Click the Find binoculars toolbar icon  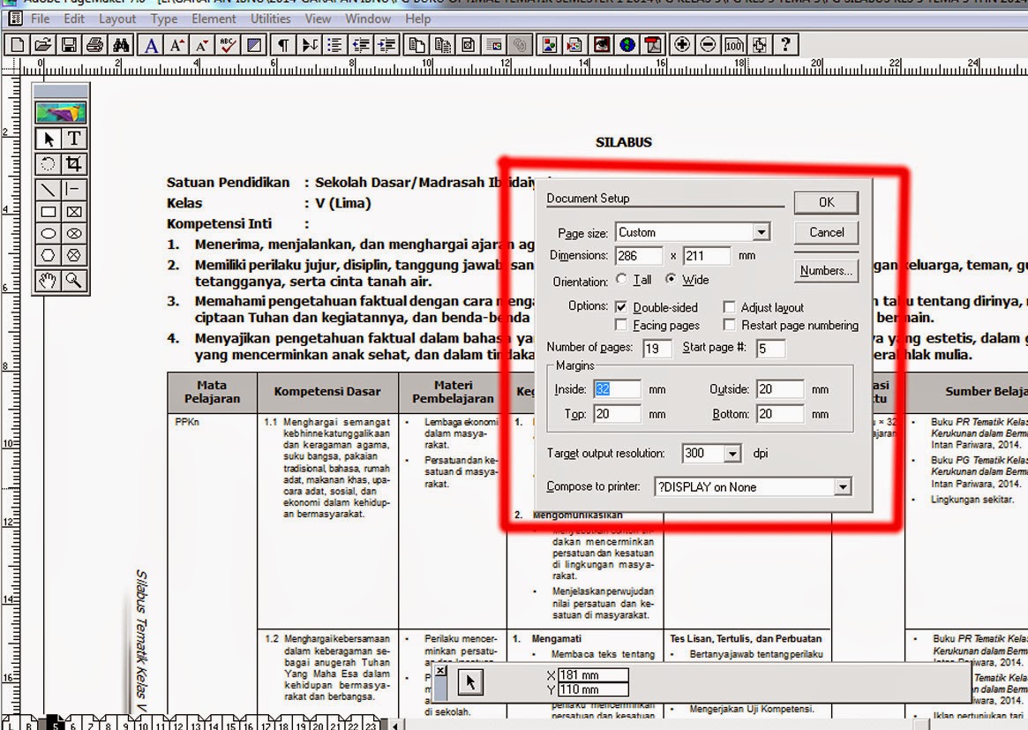[124, 43]
